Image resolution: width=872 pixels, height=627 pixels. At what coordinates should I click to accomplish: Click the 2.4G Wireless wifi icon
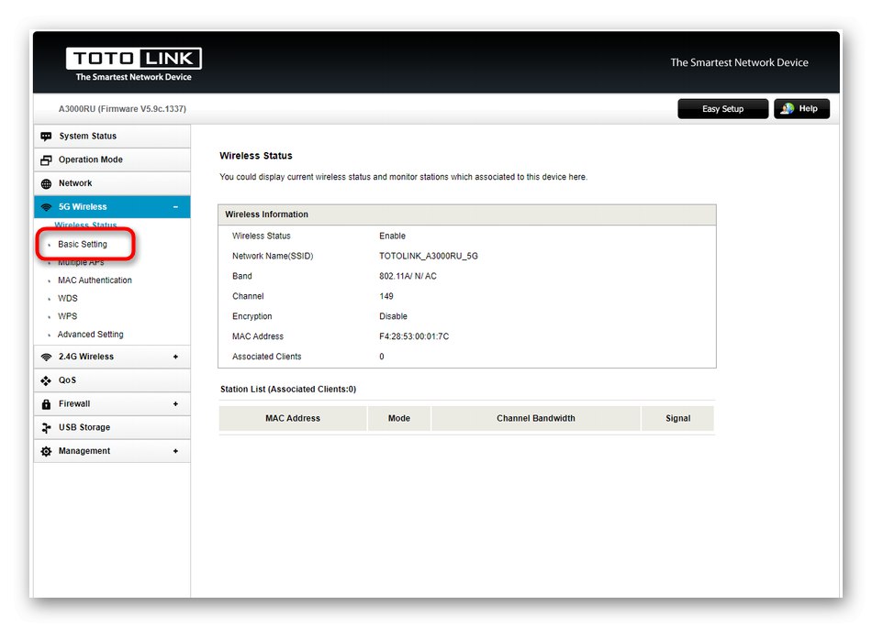46,357
